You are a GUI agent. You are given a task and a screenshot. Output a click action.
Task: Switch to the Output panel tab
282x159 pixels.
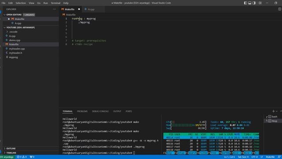117,111
